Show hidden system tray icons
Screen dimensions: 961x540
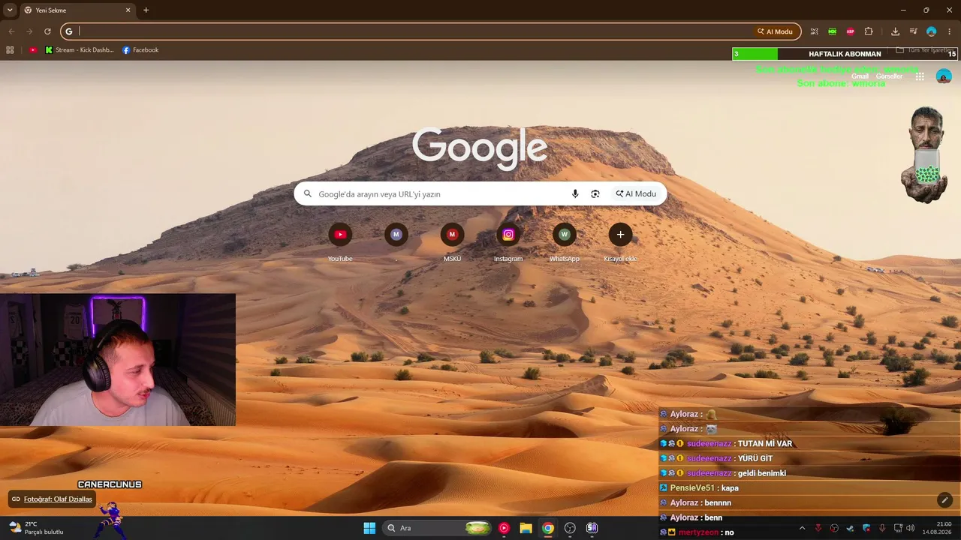tap(802, 528)
